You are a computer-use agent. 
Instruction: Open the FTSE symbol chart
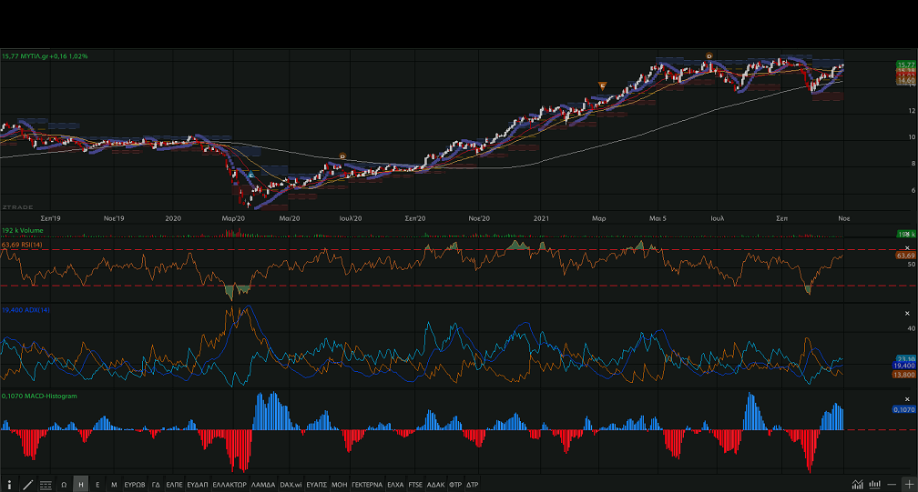[x=415, y=485]
